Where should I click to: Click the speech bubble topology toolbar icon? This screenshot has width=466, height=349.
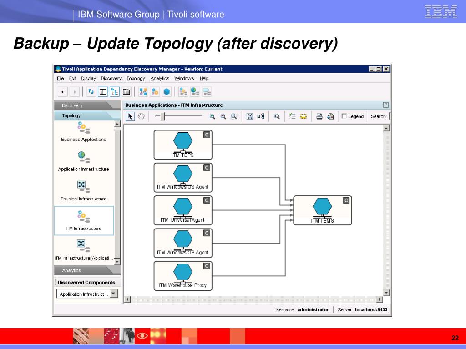(x=207, y=92)
